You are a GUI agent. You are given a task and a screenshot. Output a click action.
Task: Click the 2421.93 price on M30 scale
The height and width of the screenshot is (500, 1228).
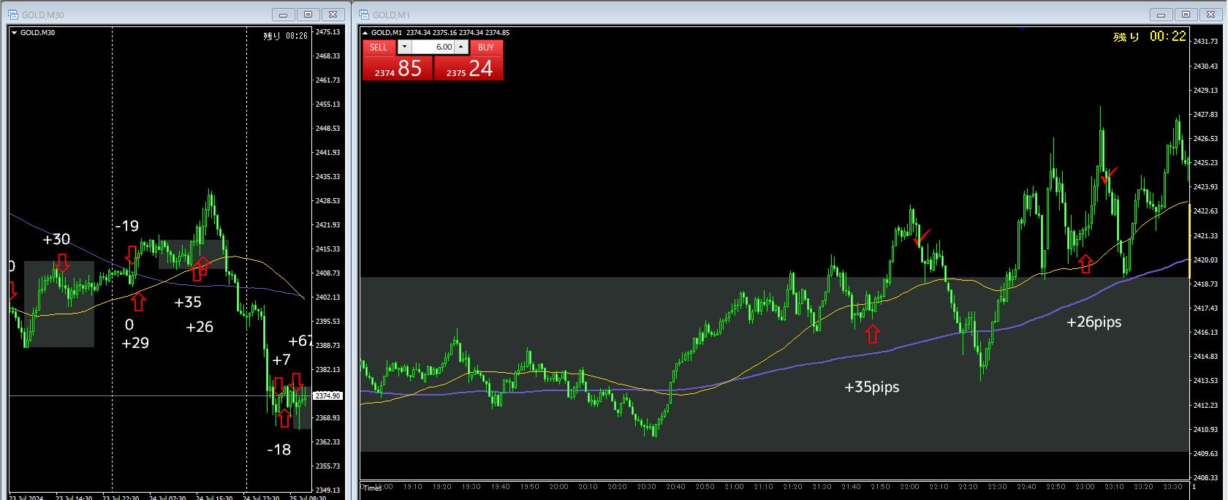coord(327,225)
